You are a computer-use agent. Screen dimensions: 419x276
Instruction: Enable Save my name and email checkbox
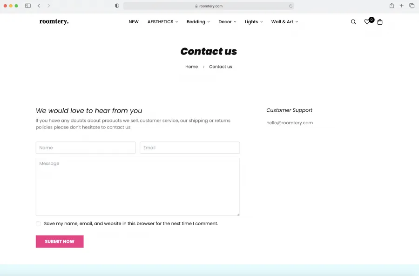(38, 223)
